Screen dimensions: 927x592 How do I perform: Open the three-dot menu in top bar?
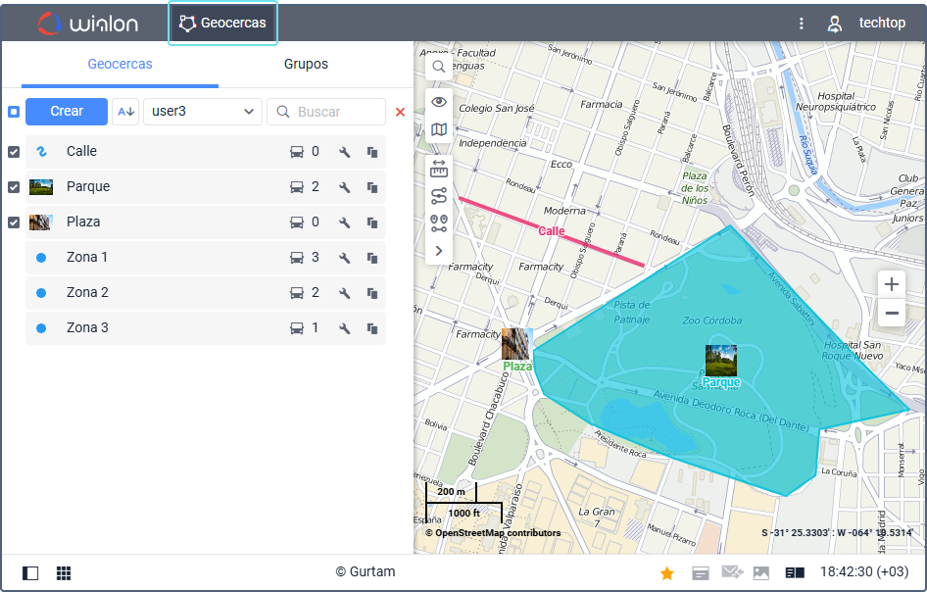(x=802, y=24)
